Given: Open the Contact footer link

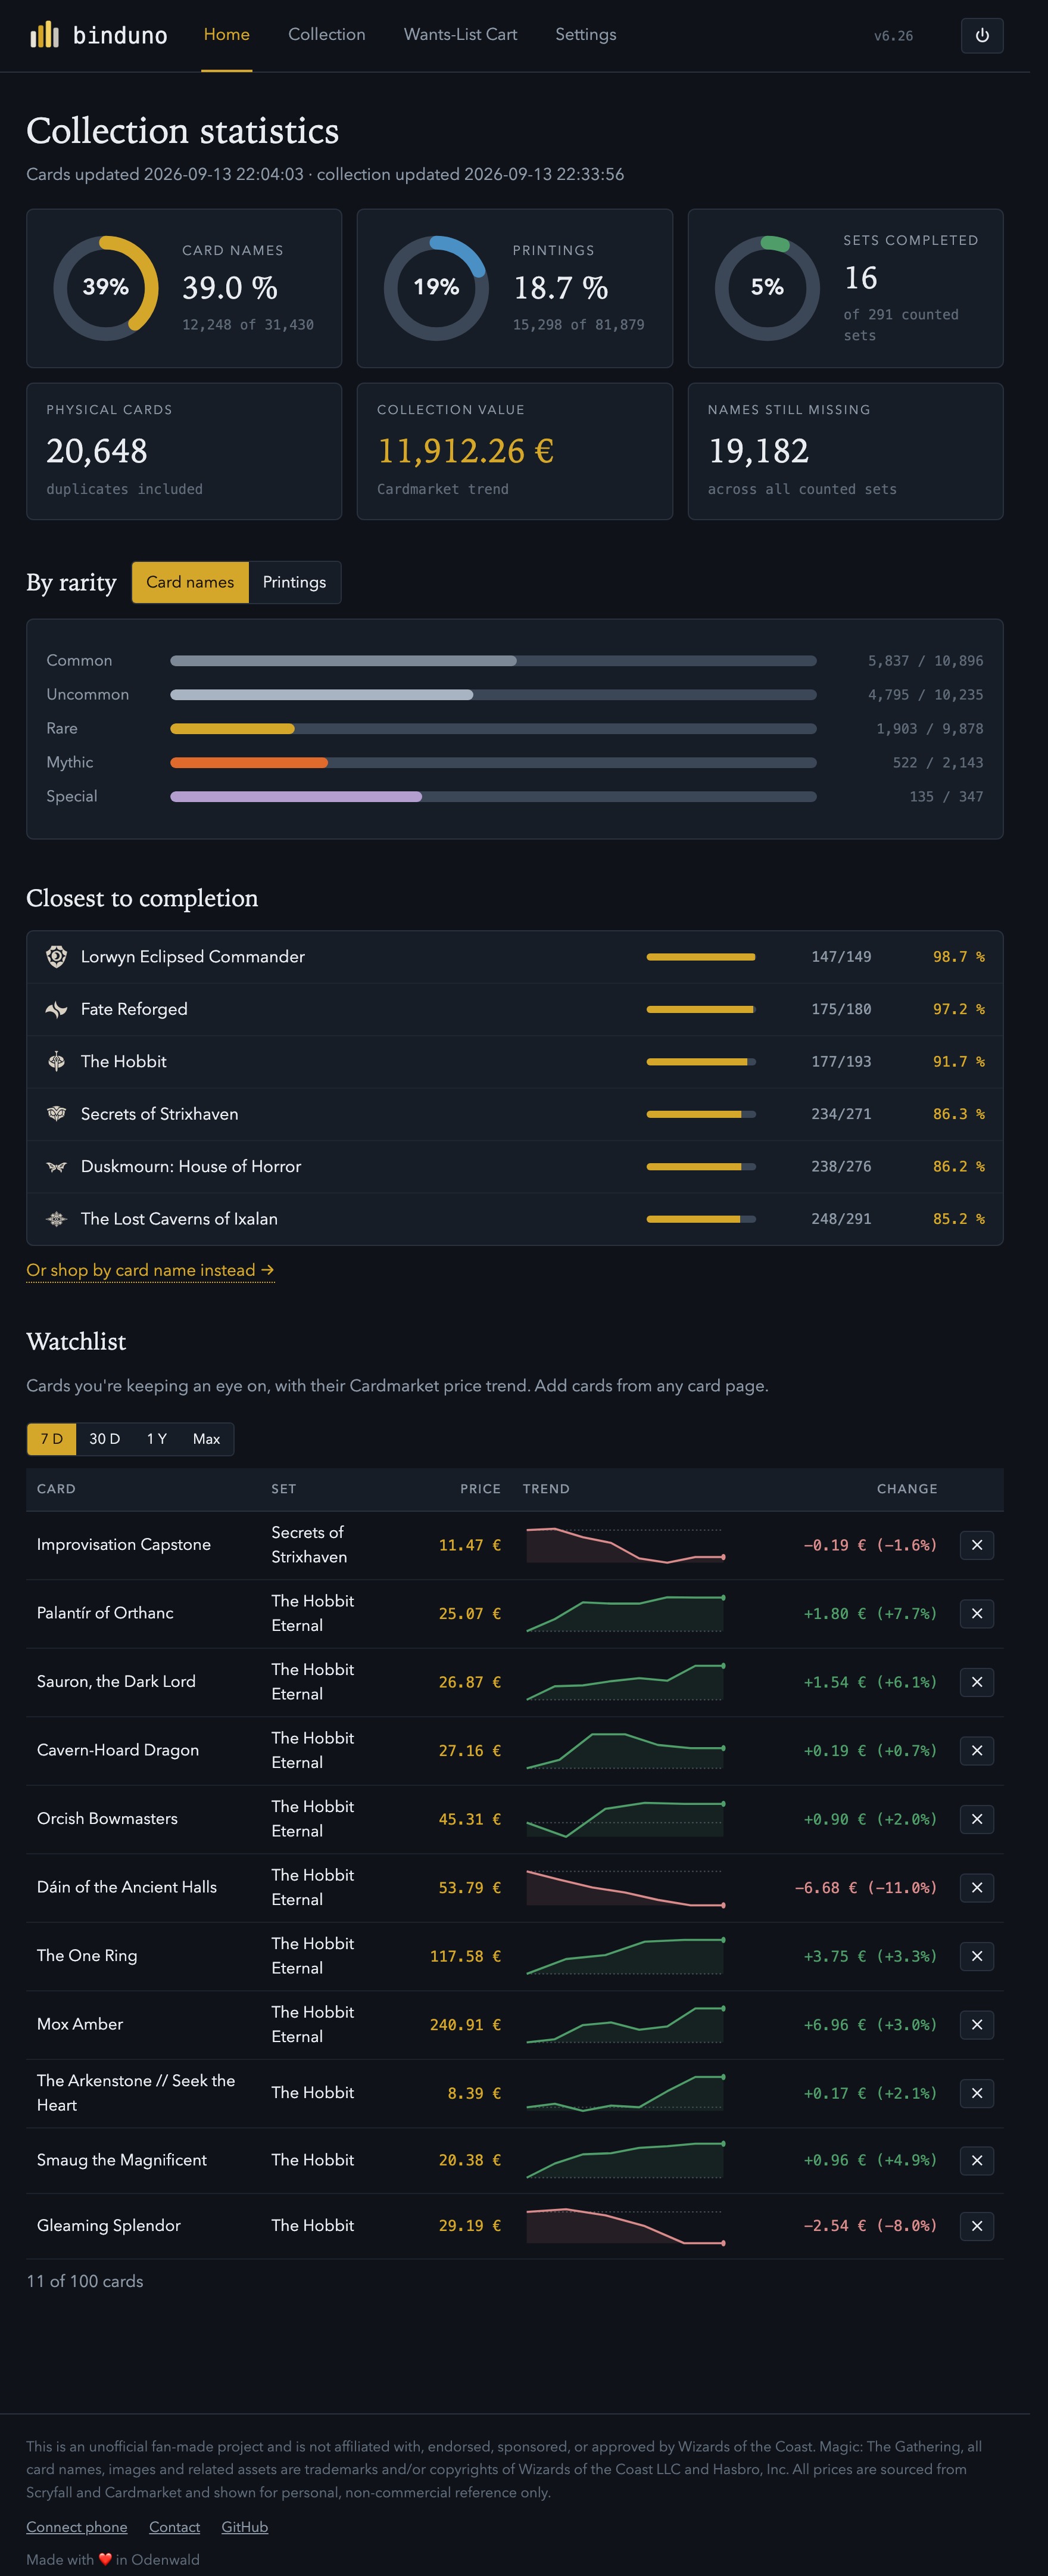Looking at the screenshot, I should tap(175, 2527).
